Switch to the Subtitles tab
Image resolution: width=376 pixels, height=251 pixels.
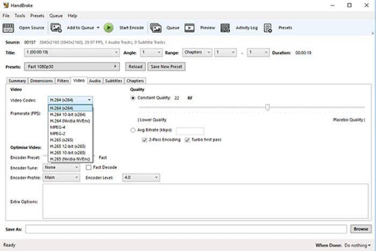point(114,81)
